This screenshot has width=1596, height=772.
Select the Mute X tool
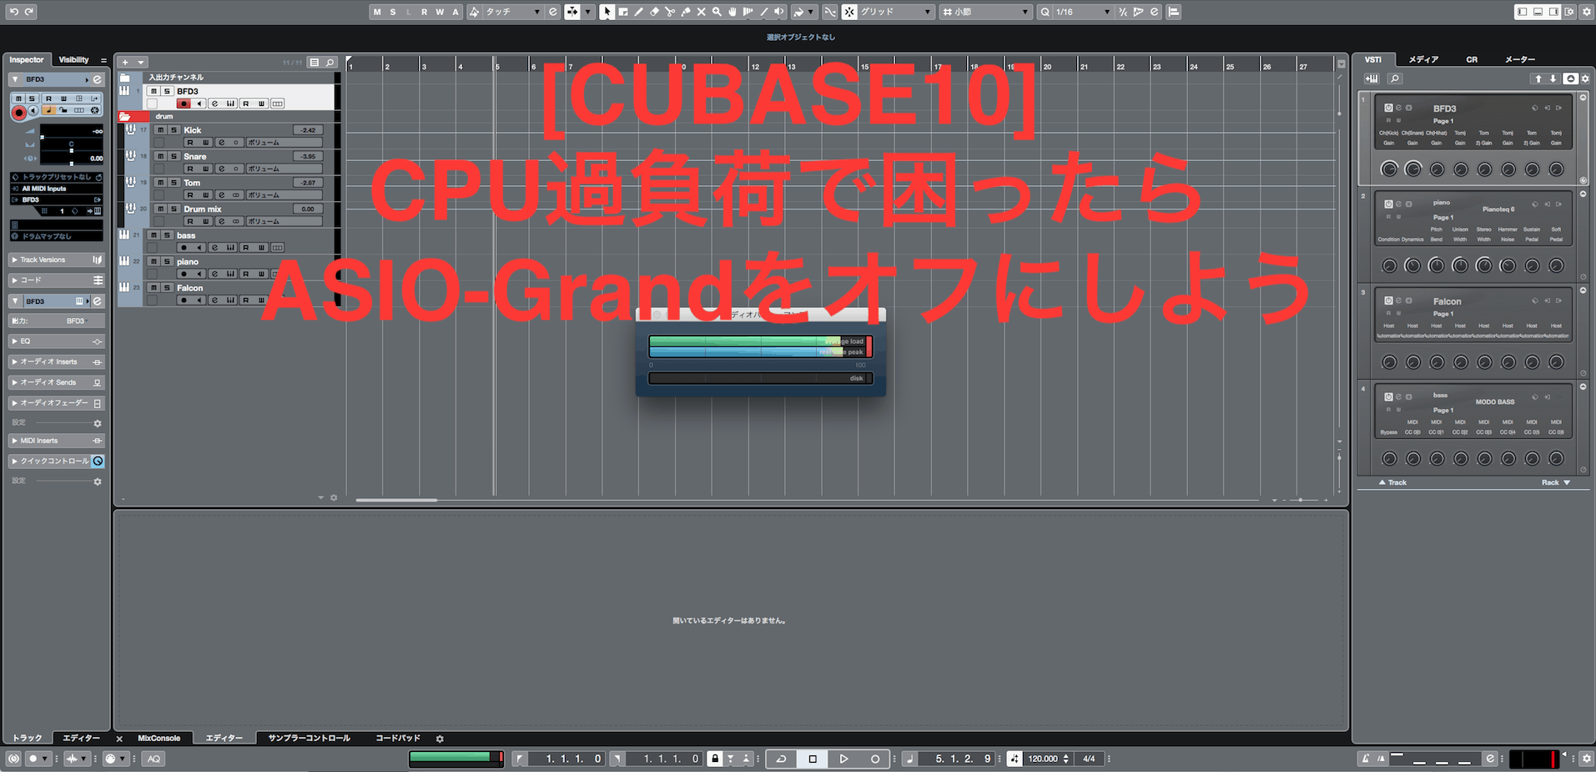coord(701,12)
